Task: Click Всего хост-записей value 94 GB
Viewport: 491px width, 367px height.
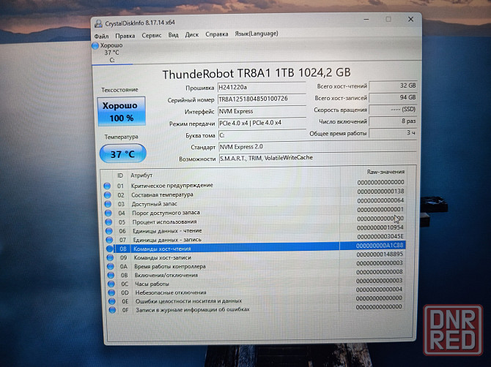Action: 393,98
